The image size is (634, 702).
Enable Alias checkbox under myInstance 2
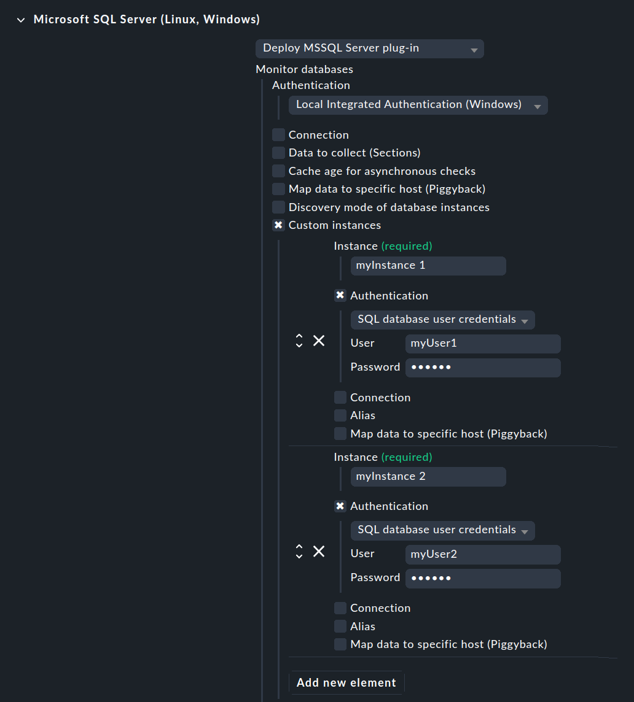[x=340, y=627]
